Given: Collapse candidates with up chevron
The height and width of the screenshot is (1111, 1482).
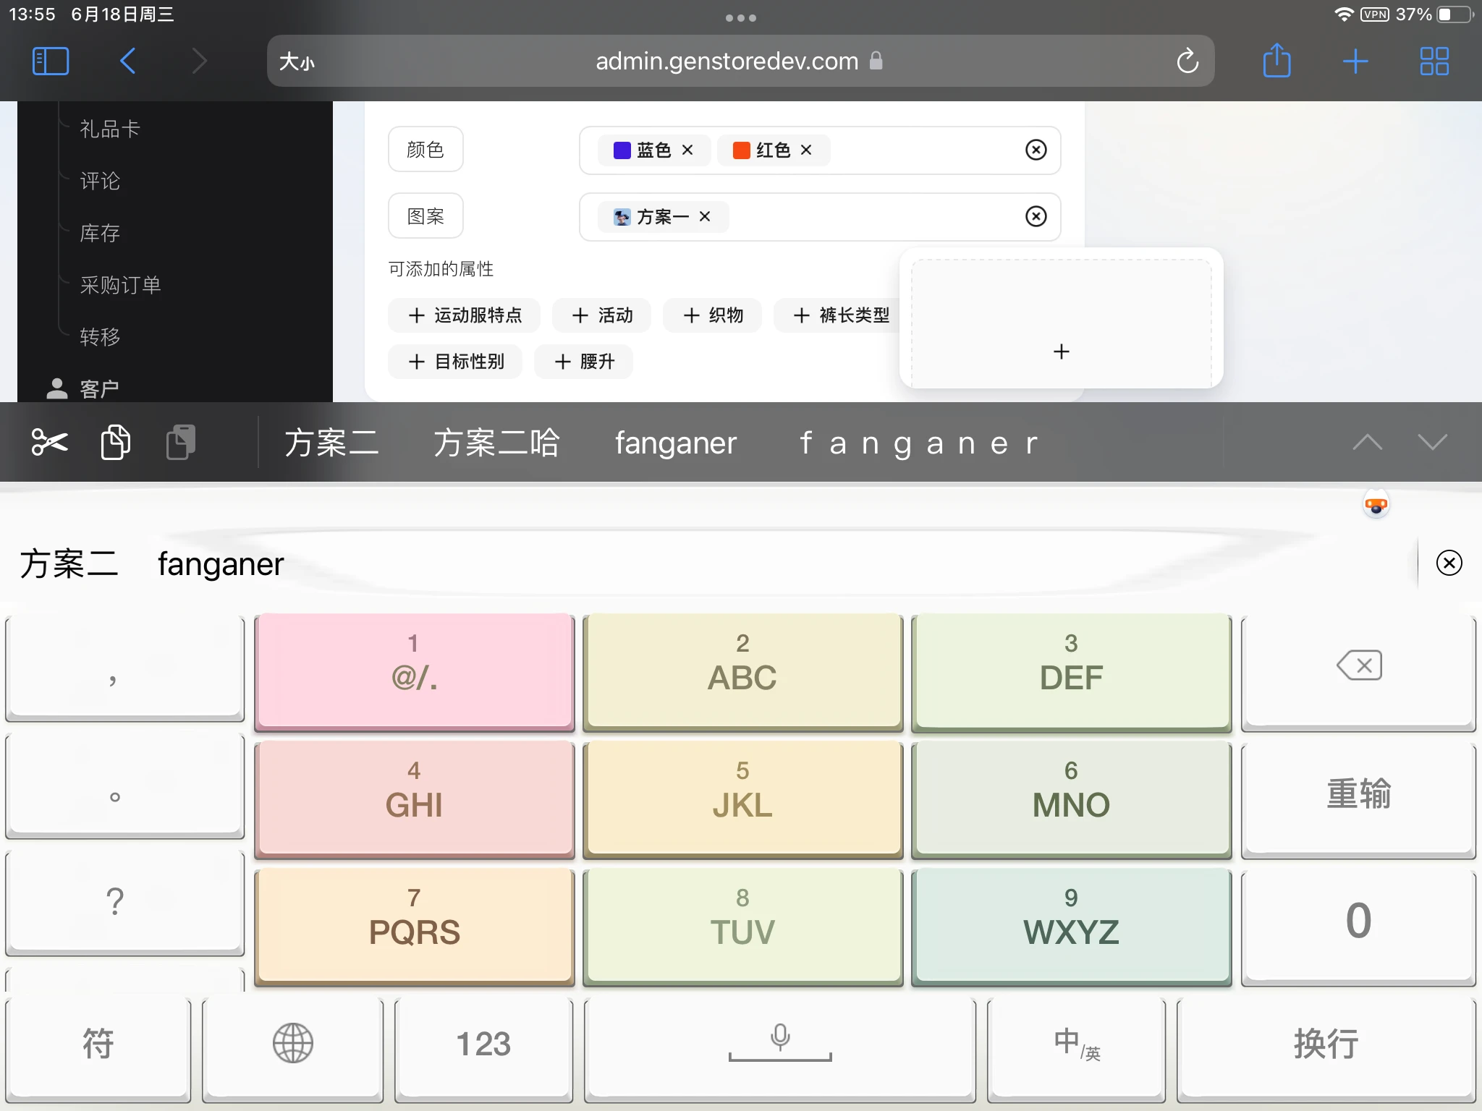Looking at the screenshot, I should (1367, 442).
